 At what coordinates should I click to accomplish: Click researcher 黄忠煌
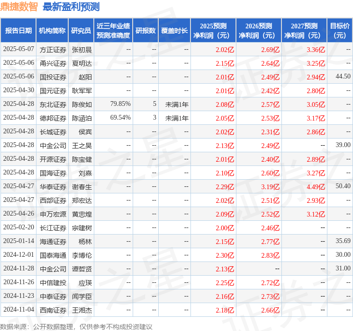click(82, 214)
